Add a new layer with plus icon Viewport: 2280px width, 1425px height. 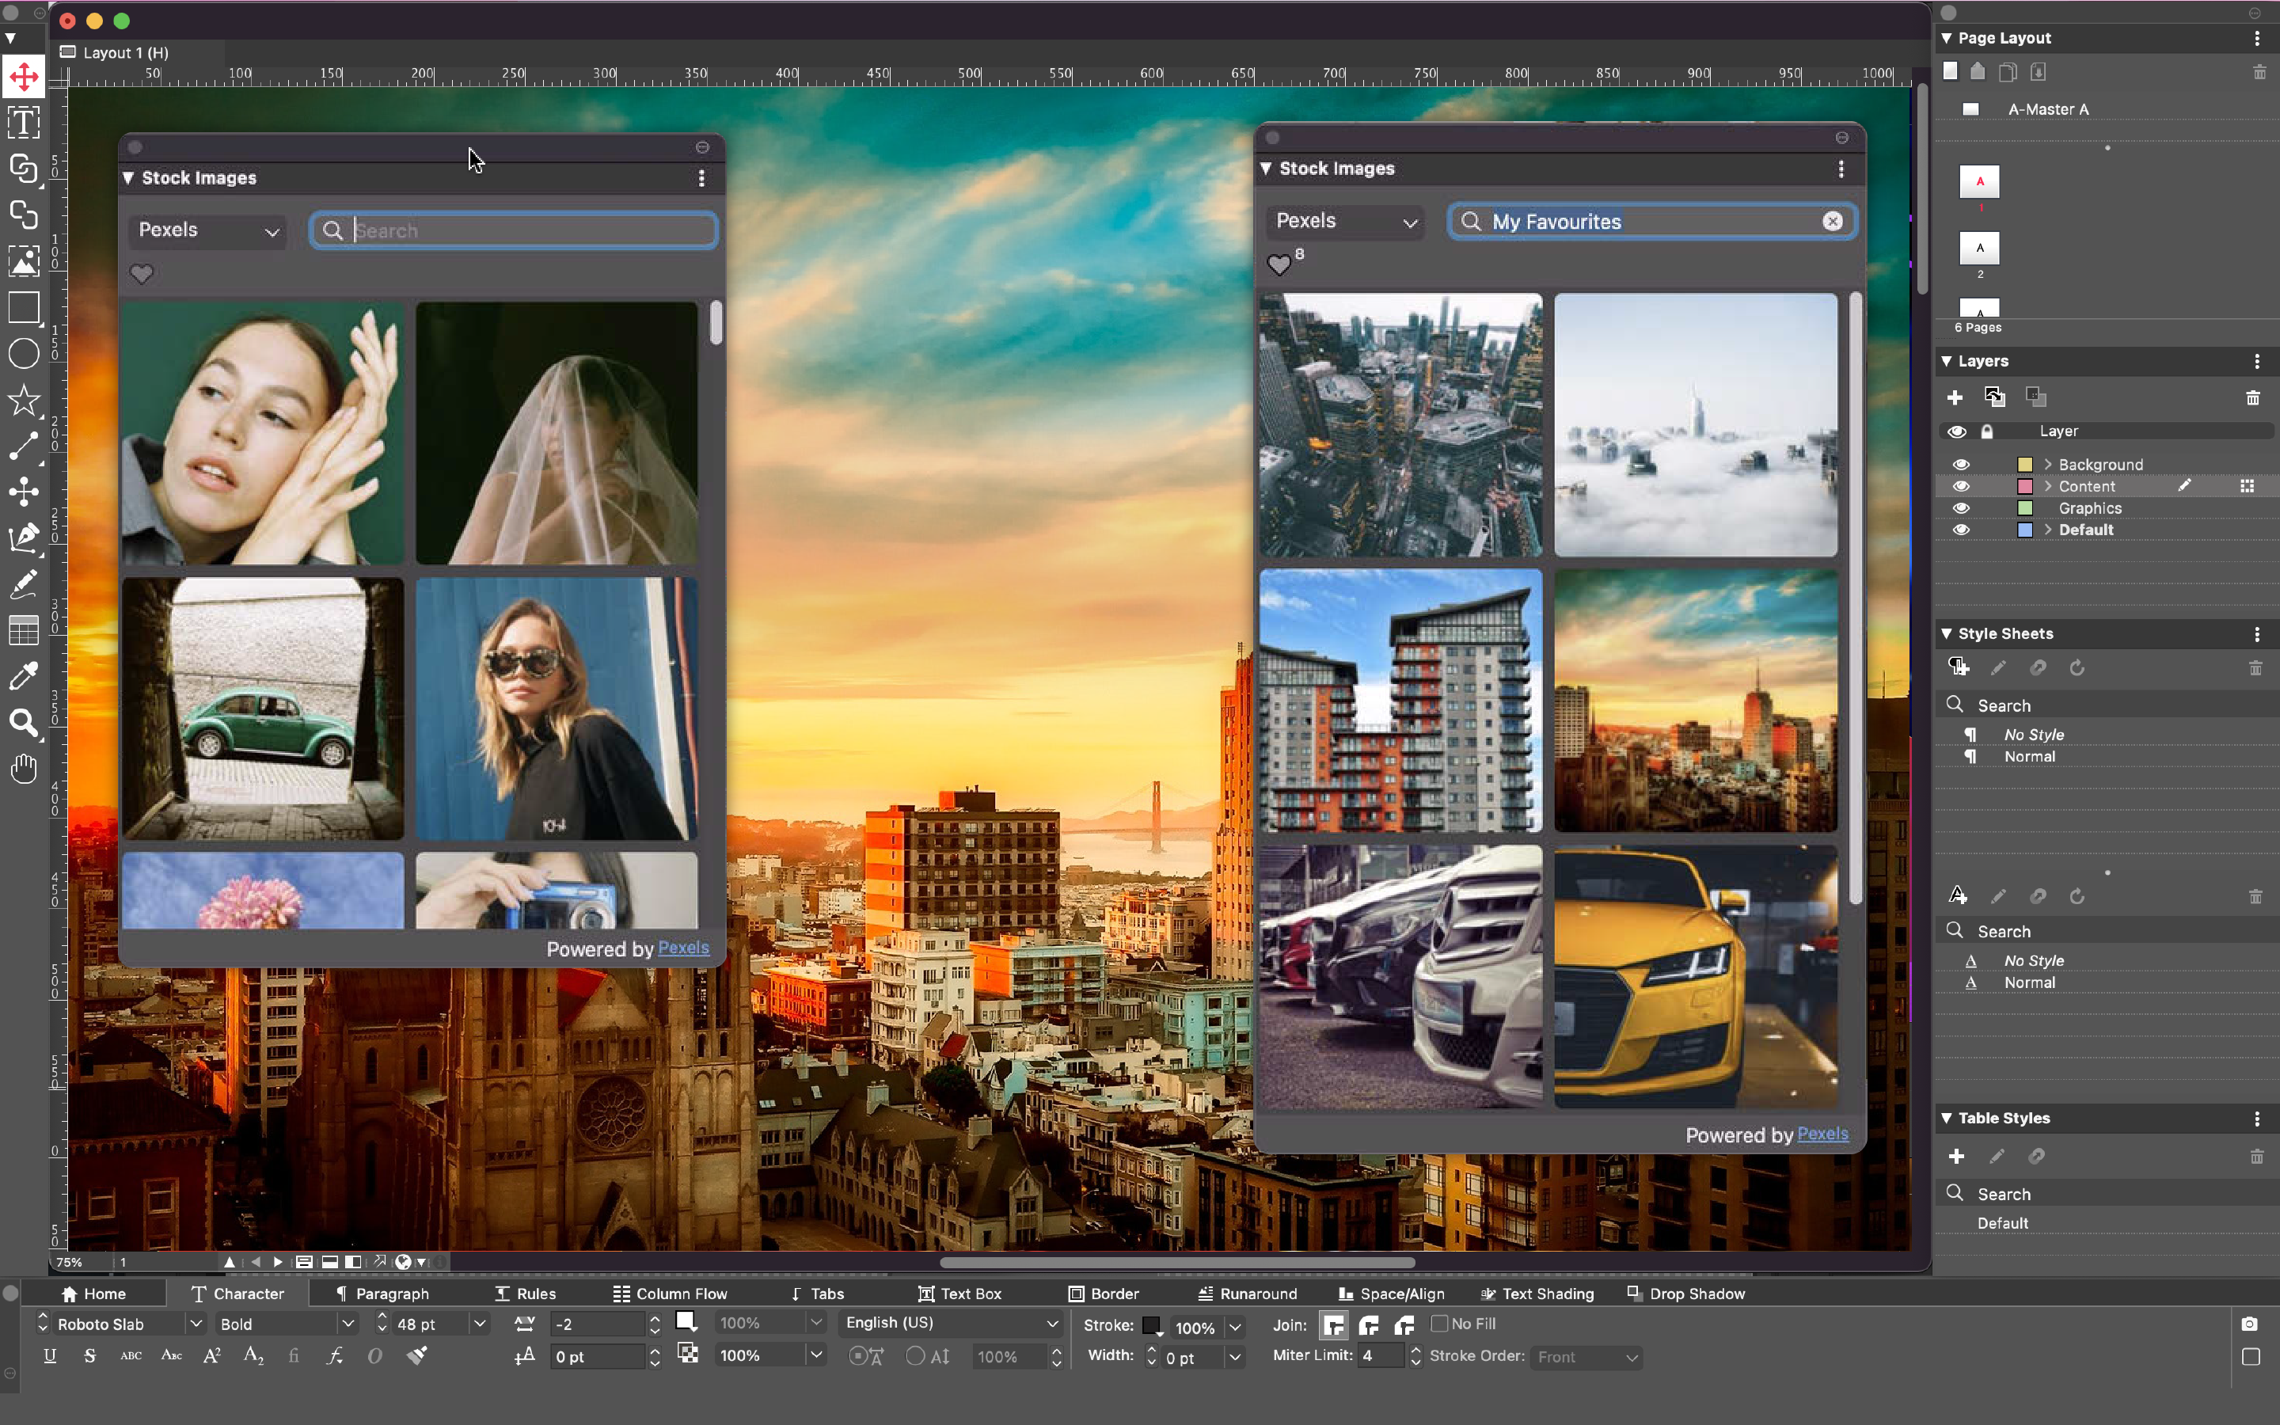tap(1955, 397)
